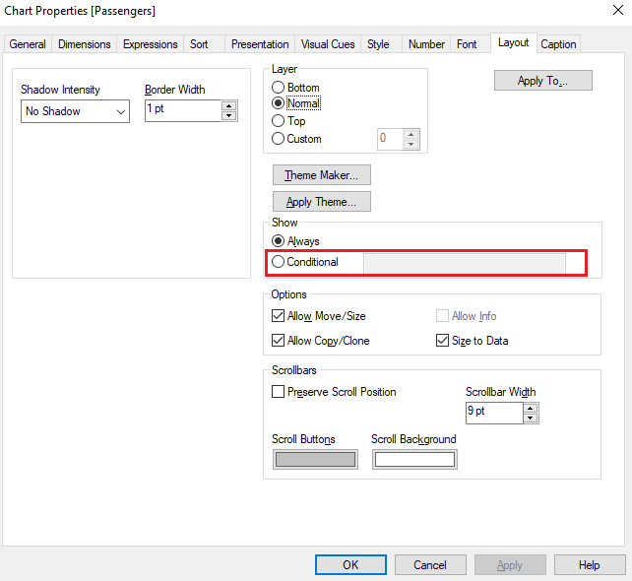Open the Shadow Intensity dropdown
The width and height of the screenshot is (632, 581).
75,111
